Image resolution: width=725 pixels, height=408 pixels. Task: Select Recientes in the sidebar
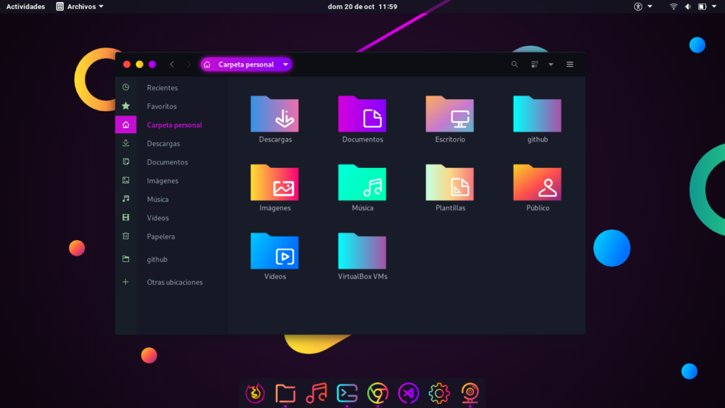click(x=171, y=87)
